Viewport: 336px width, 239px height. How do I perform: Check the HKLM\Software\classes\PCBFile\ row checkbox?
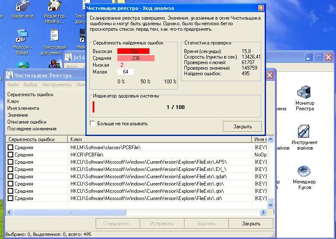pyautogui.click(x=10, y=148)
